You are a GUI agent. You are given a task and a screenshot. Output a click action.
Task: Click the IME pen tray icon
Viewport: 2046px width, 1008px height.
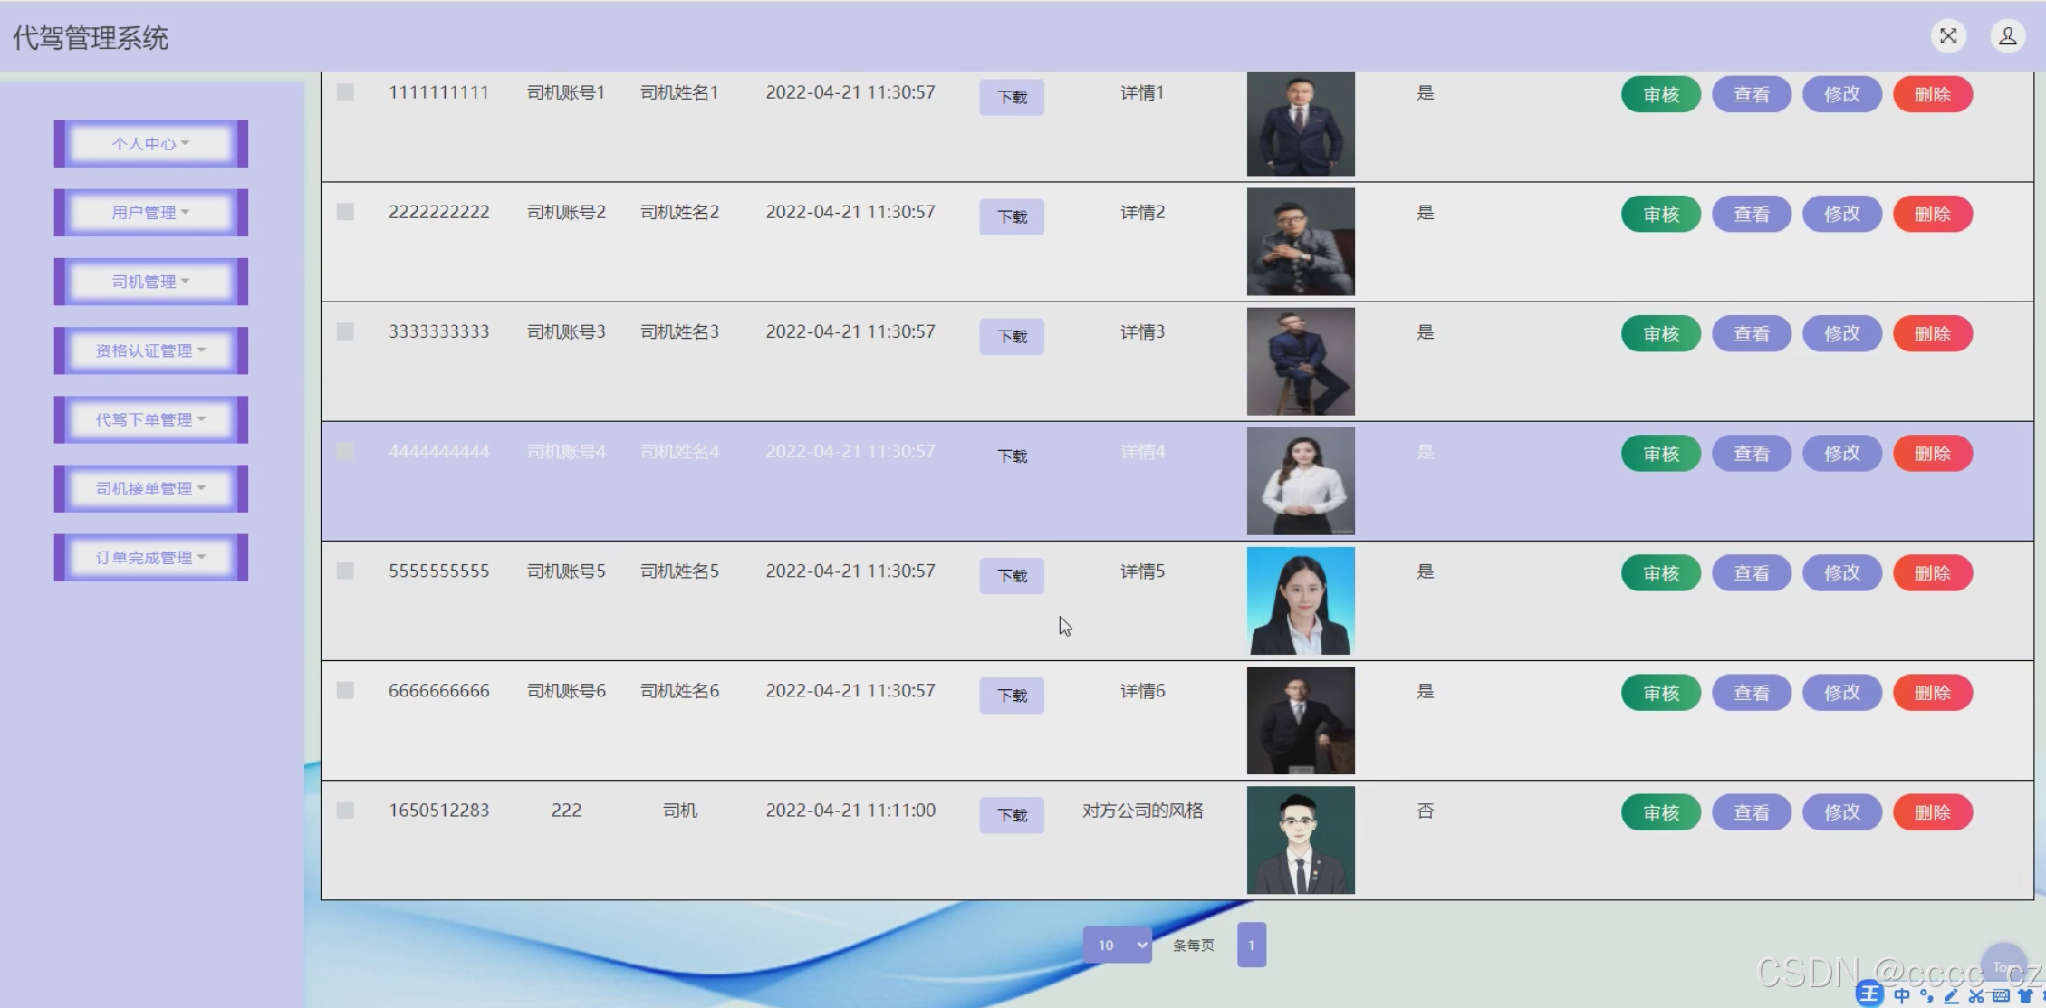point(1952,995)
